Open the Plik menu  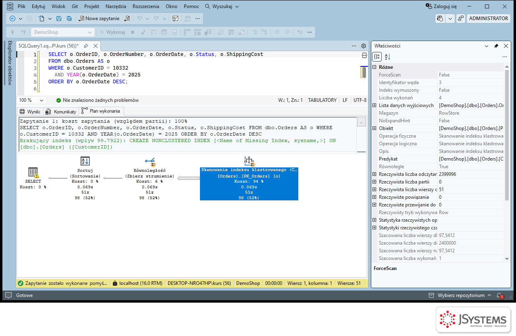coord(22,6)
